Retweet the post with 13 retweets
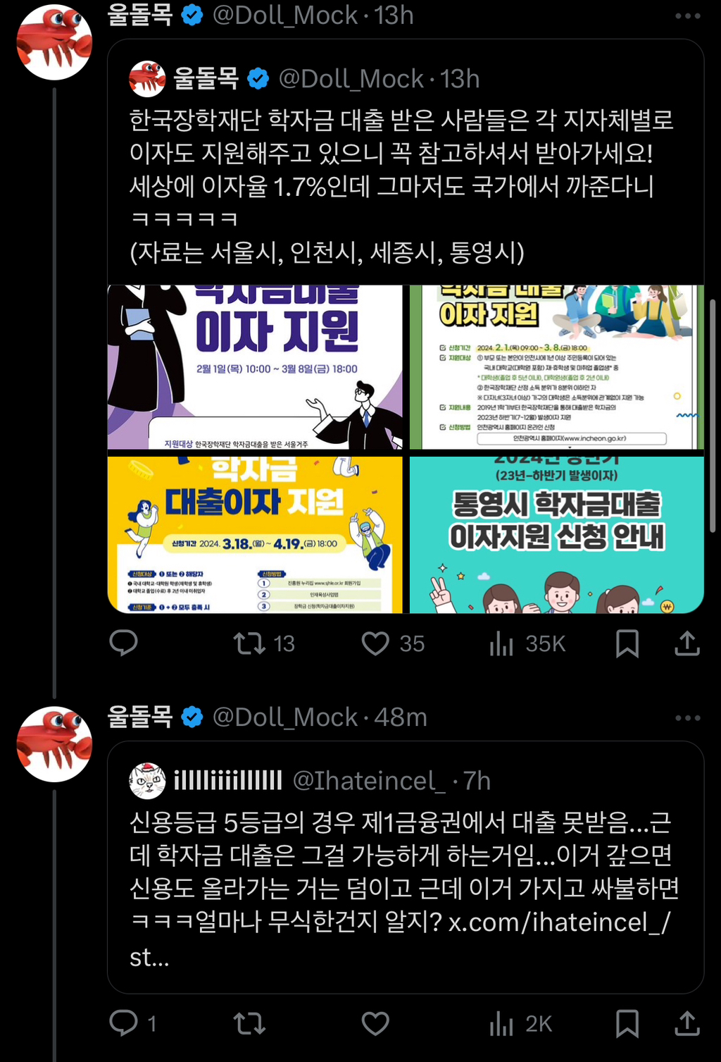This screenshot has height=1062, width=721. tap(249, 643)
